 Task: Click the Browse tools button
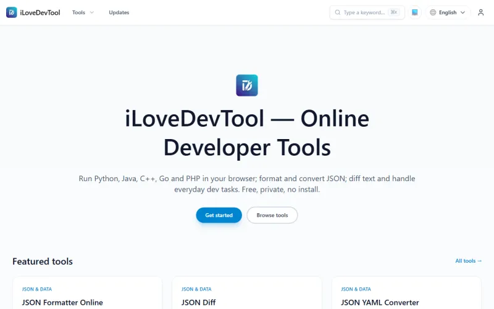272,215
